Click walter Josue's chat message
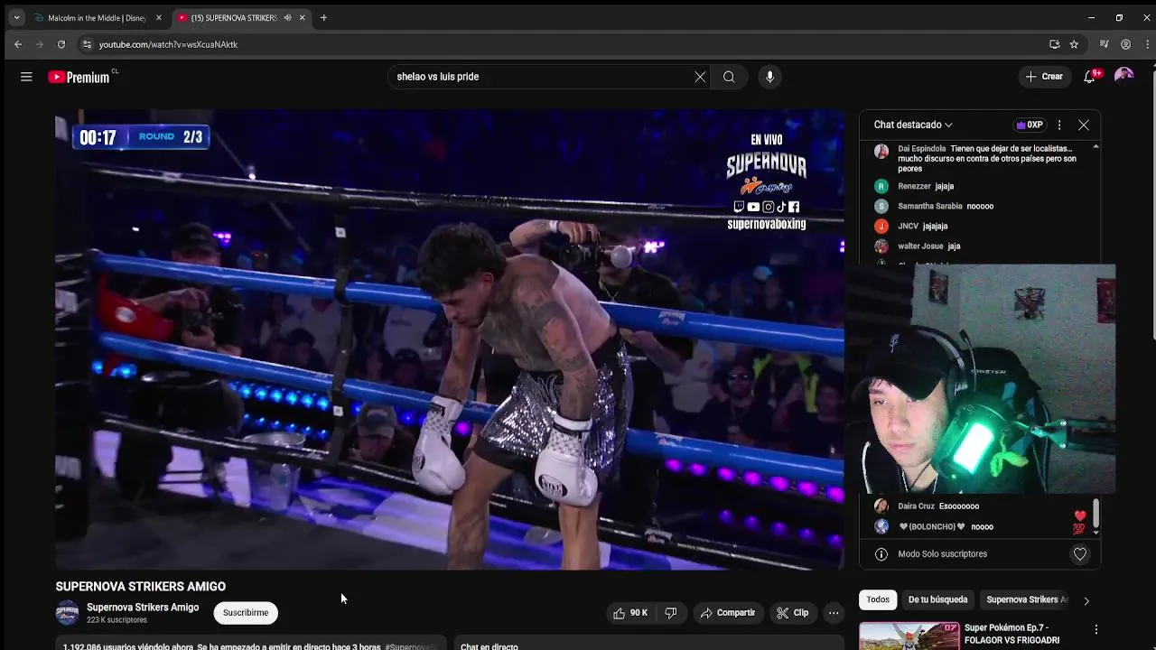This screenshot has height=650, width=1156. click(980, 246)
